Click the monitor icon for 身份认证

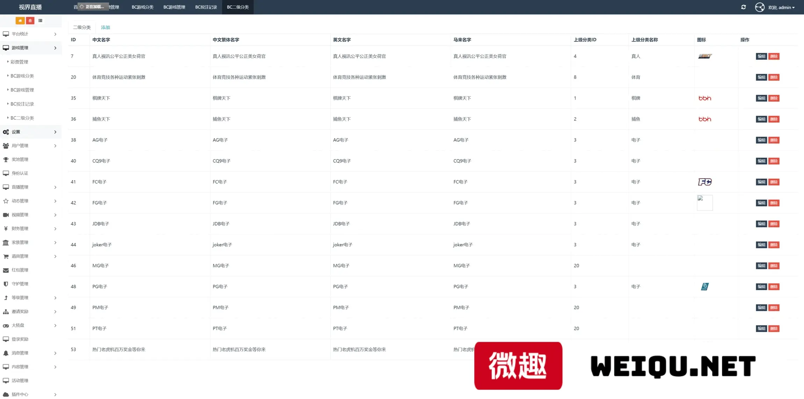(6, 173)
